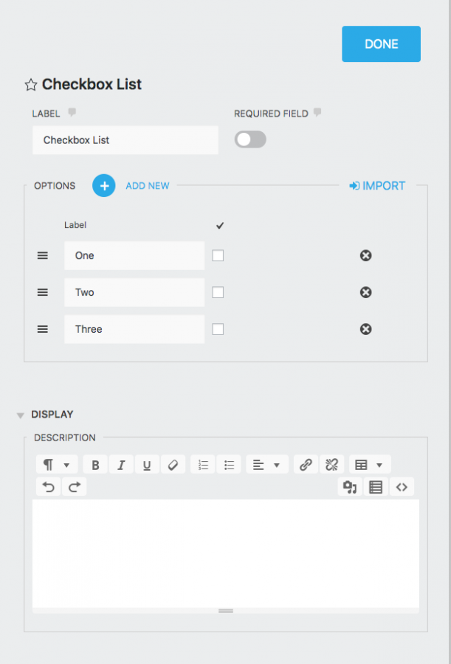
Task: Check the default box for option Three
Action: [218, 329]
